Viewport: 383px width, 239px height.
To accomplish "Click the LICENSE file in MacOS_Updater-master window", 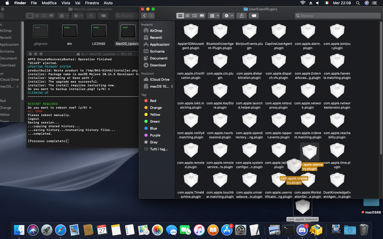I will click(99, 31).
